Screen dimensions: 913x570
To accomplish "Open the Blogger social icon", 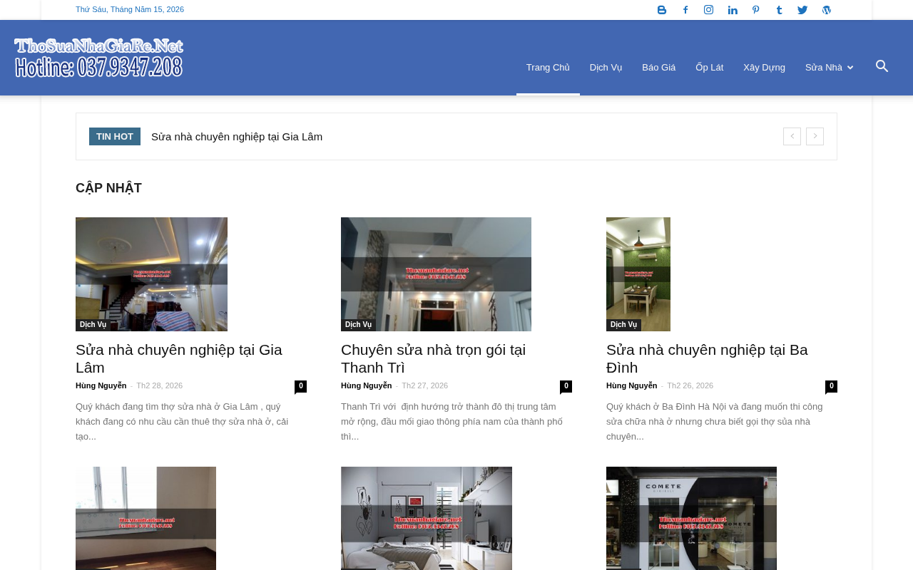I will coord(662,10).
